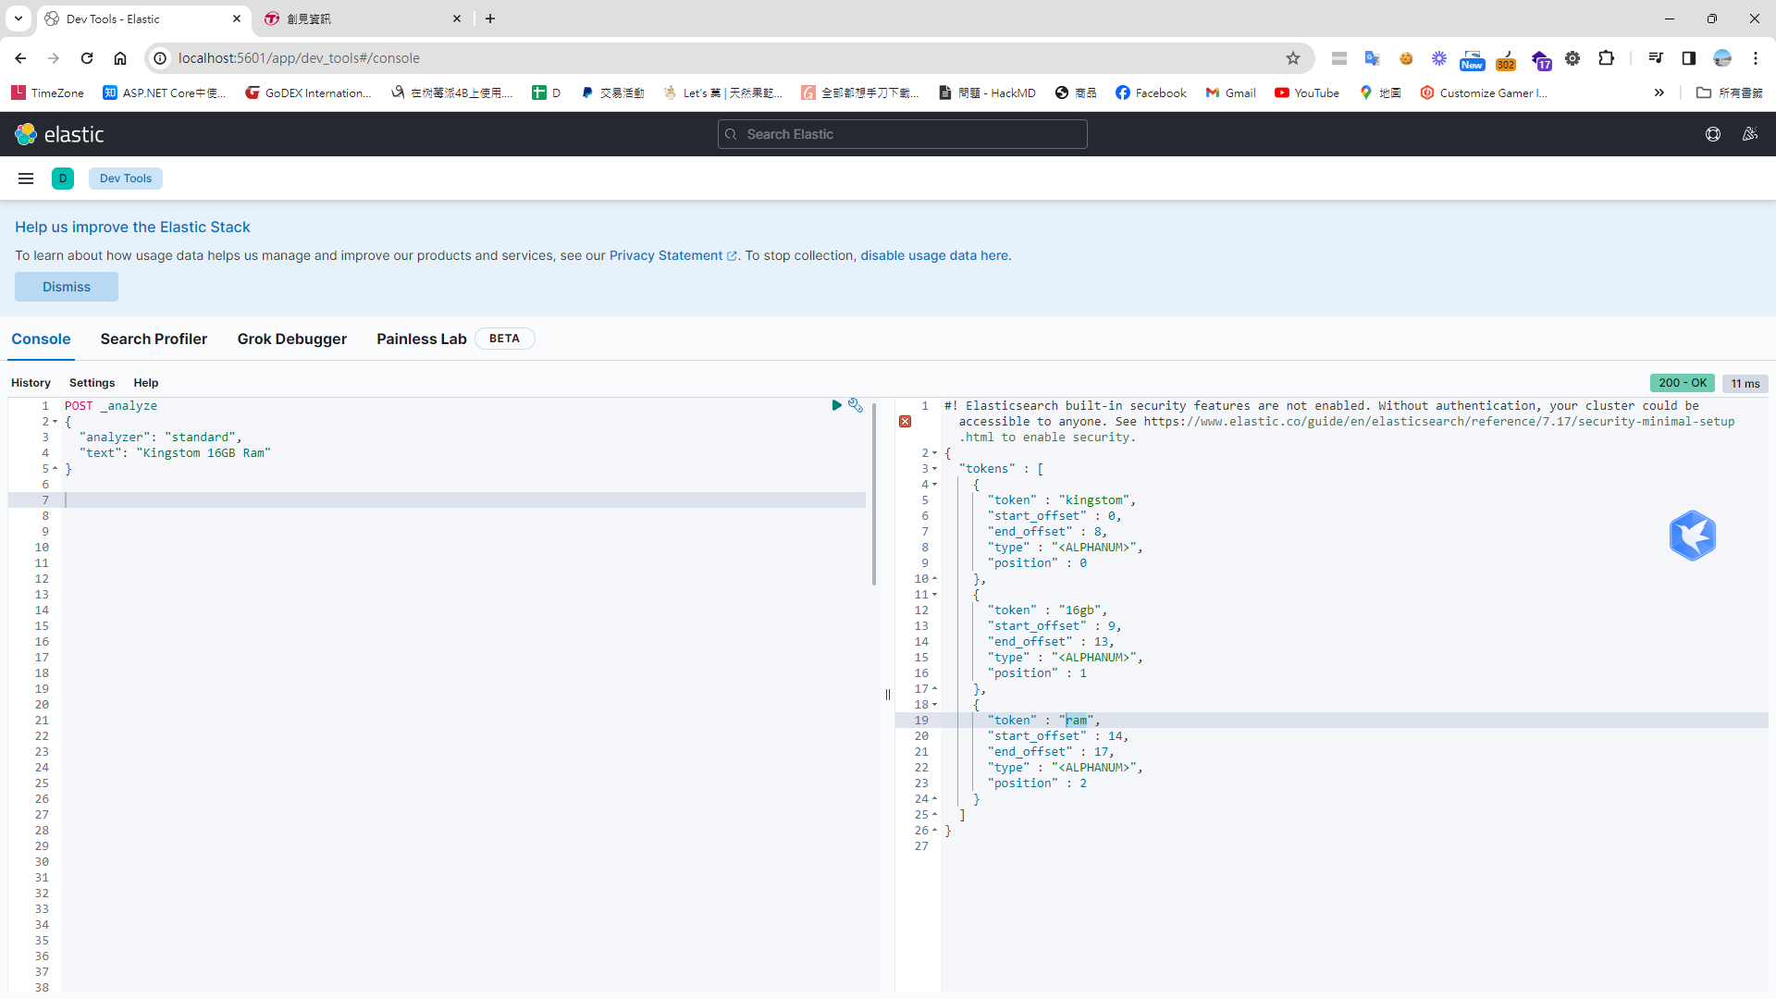Open the help menu lifebuoy icon
This screenshot has width=1776, height=999.
pos(1713,134)
